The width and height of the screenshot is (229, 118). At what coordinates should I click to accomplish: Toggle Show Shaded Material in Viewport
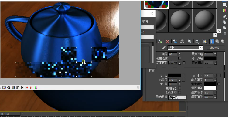pyautogui.click(x=204, y=42)
